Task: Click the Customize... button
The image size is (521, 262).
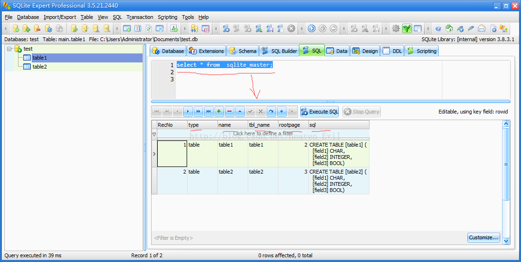Action: (x=484, y=237)
